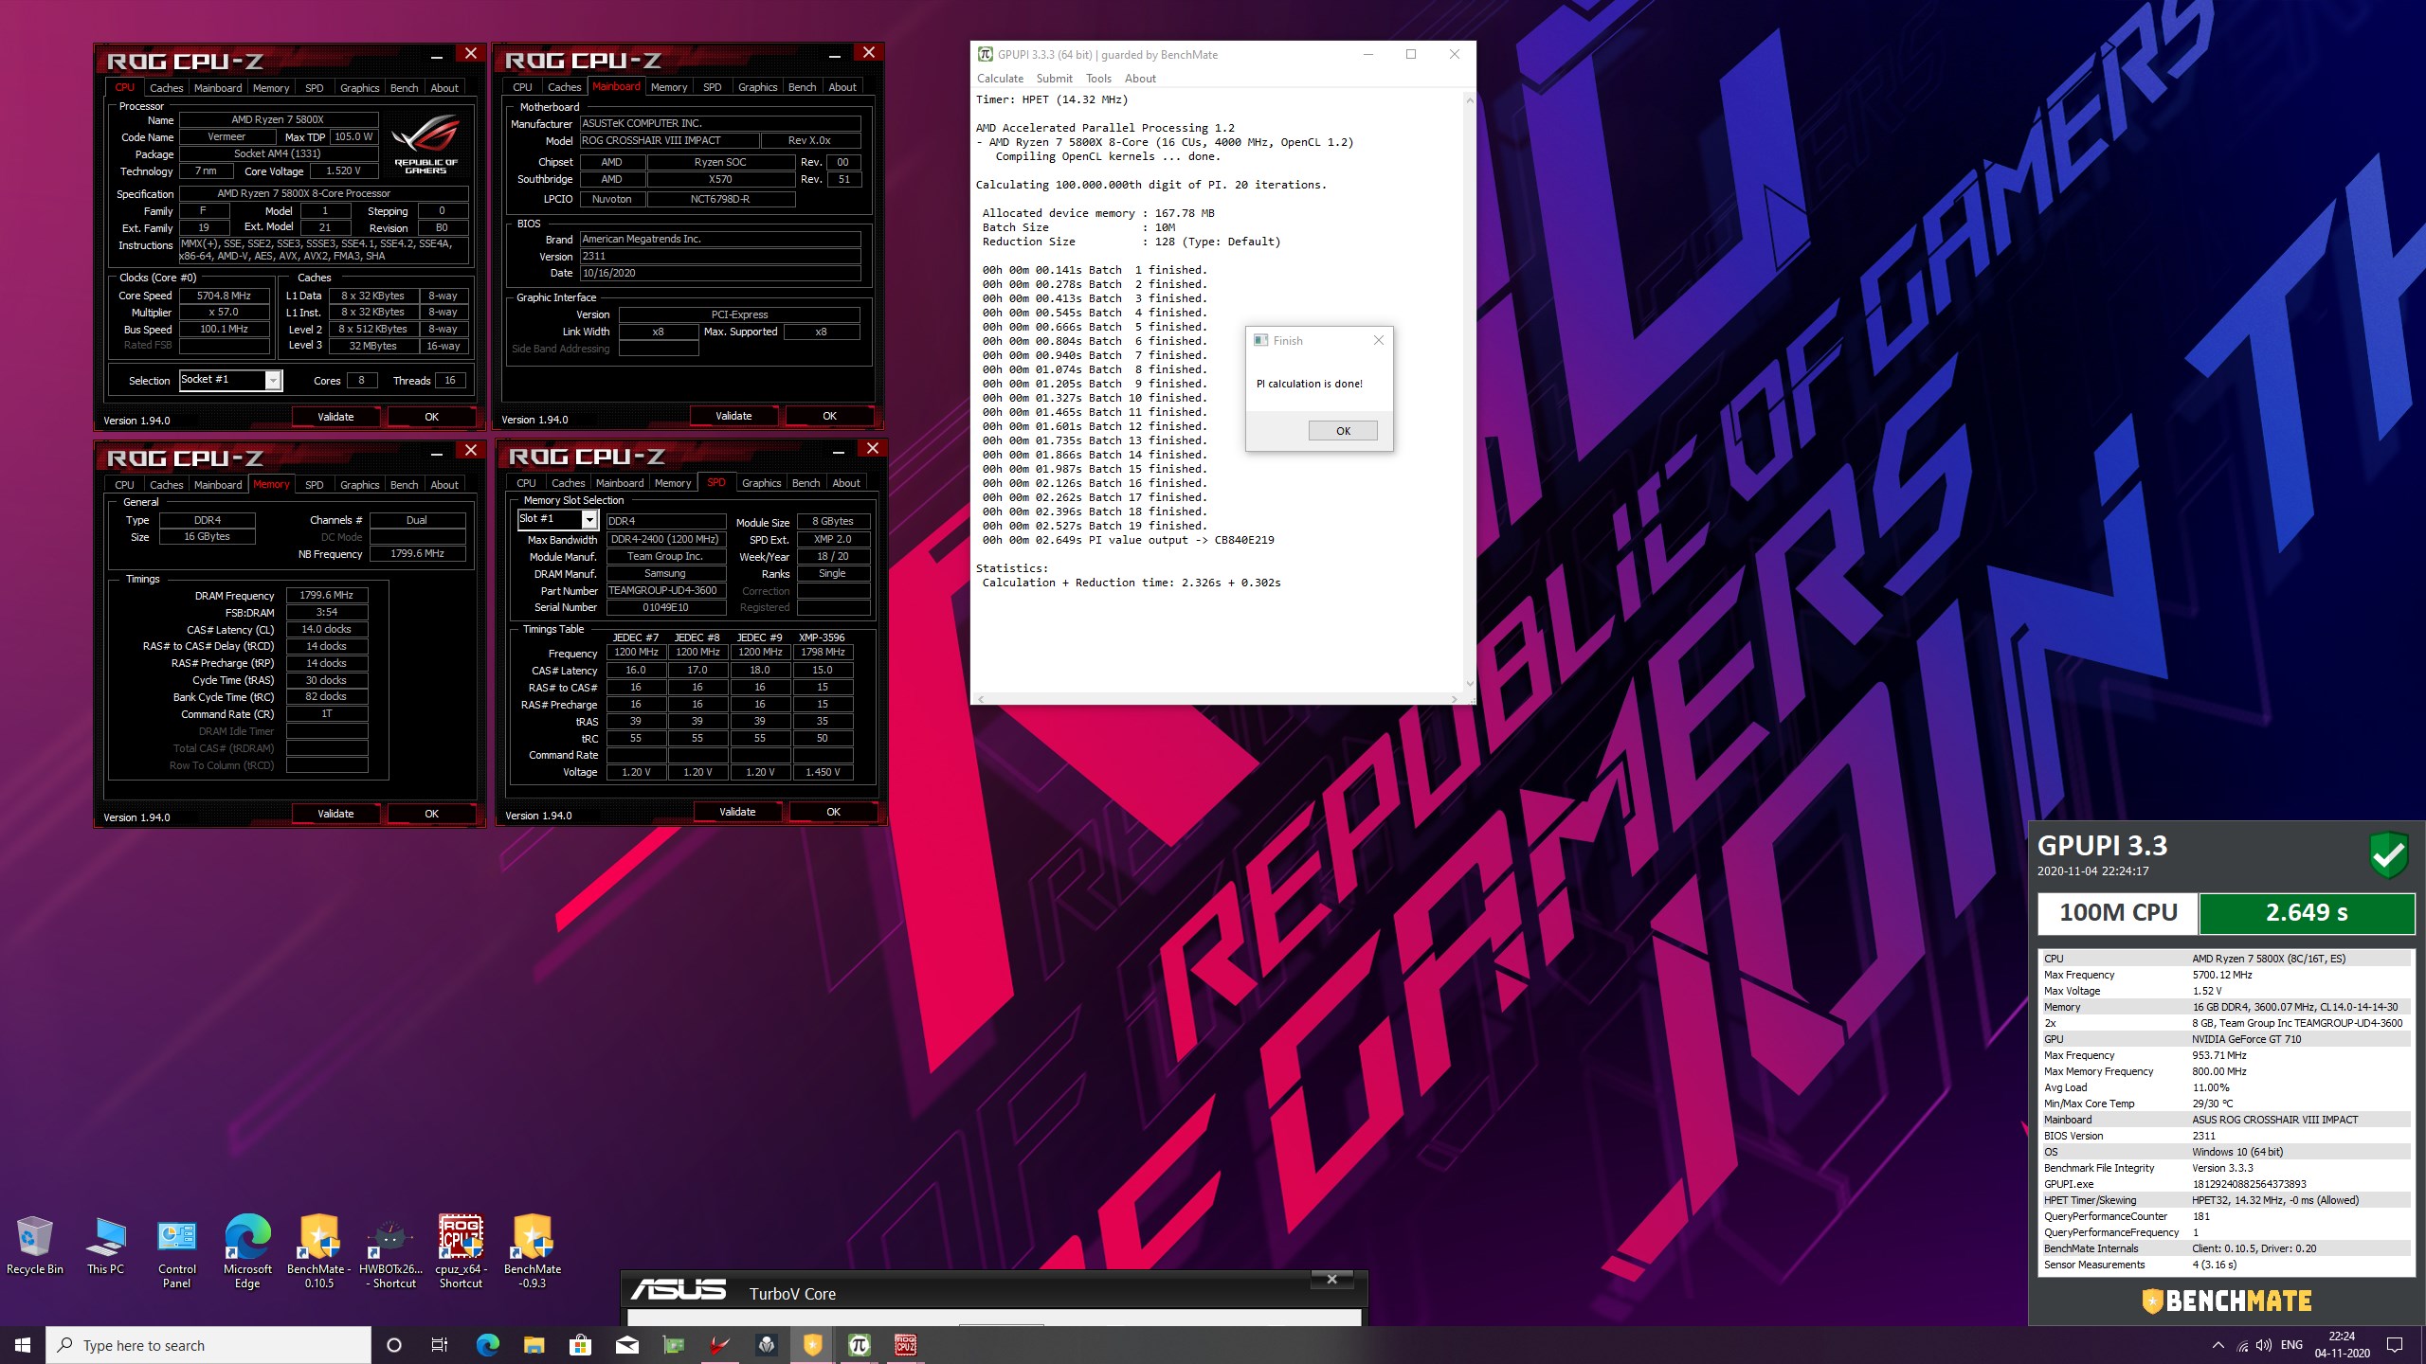Click the BIOS Version 2311 field
This screenshot has height=1364, width=2426.
pyautogui.click(x=720, y=257)
